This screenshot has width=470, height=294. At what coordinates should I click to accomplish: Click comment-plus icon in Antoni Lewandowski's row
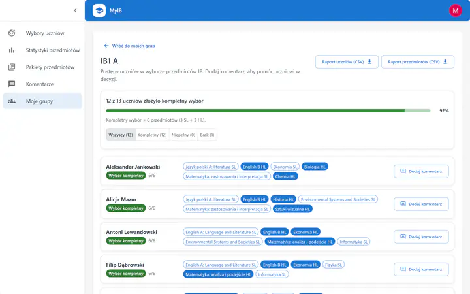(403, 237)
